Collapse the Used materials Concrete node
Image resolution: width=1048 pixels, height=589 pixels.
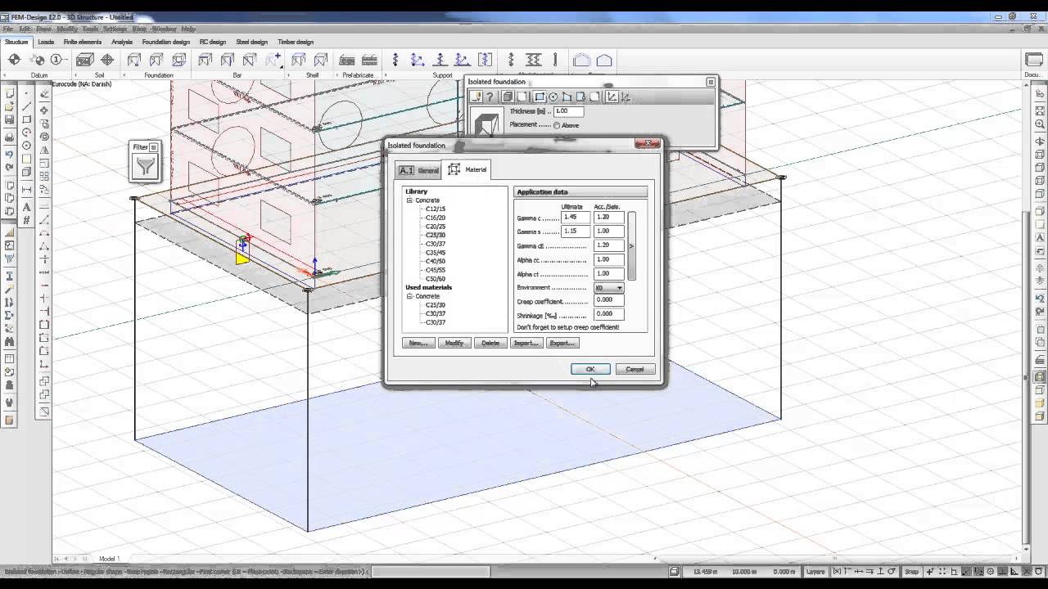pos(409,296)
